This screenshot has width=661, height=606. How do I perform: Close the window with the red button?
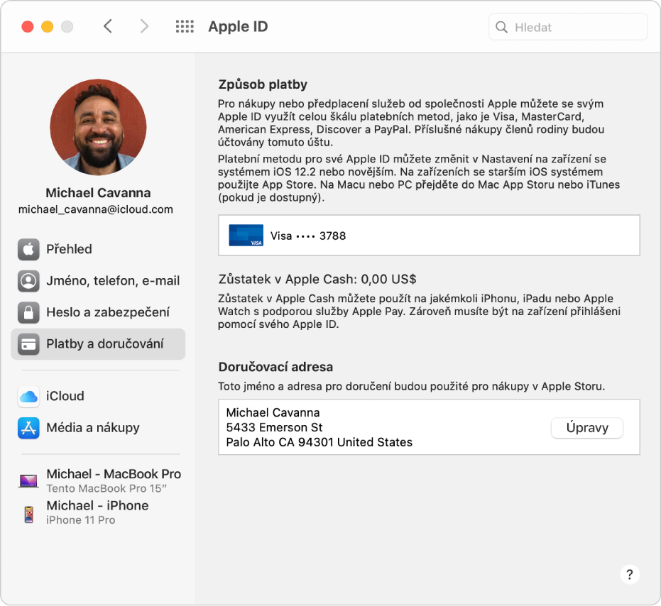tap(28, 26)
